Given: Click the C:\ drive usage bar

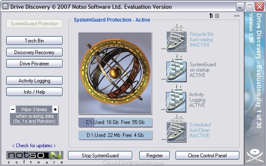Looking at the screenshot, I should click(115, 122).
